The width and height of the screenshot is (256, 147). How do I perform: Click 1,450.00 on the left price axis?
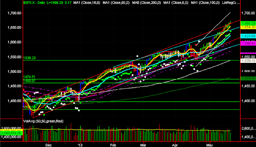click(x=14, y=86)
